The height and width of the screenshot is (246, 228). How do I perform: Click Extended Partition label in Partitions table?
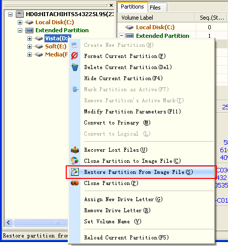pyautogui.click(x=163, y=36)
